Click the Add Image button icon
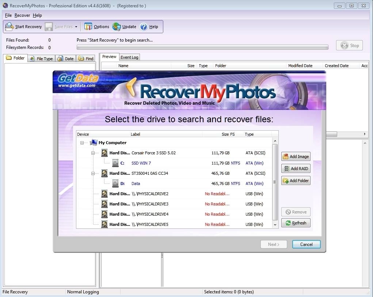 point(285,156)
